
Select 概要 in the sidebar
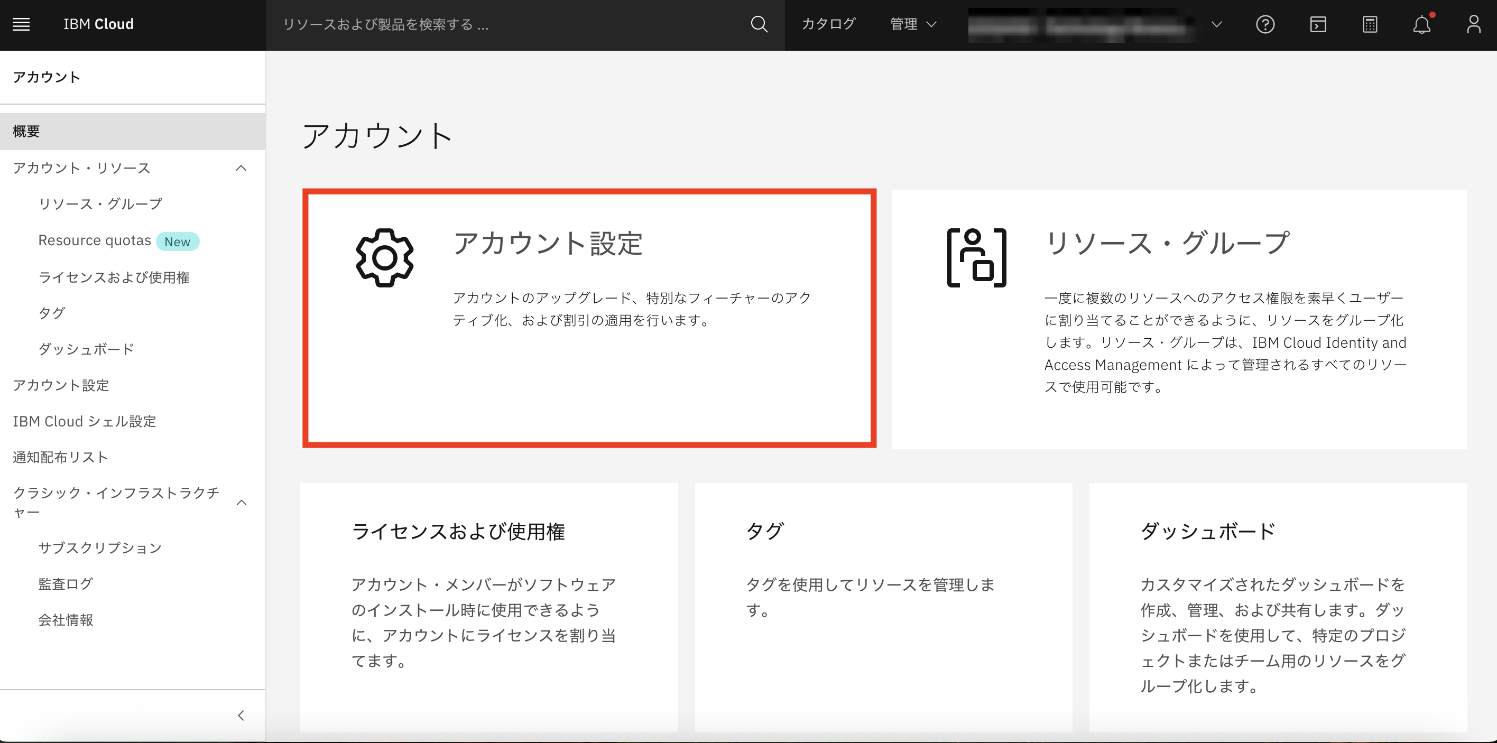(x=26, y=131)
